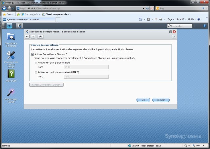210x149 pixels.
Task: Open the zoom level 100% dropdown
Action: 204,146
